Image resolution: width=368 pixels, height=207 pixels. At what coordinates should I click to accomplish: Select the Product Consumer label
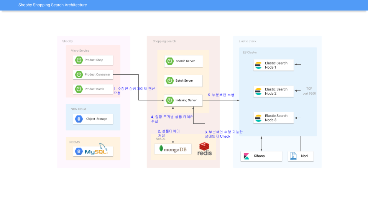[97, 75]
